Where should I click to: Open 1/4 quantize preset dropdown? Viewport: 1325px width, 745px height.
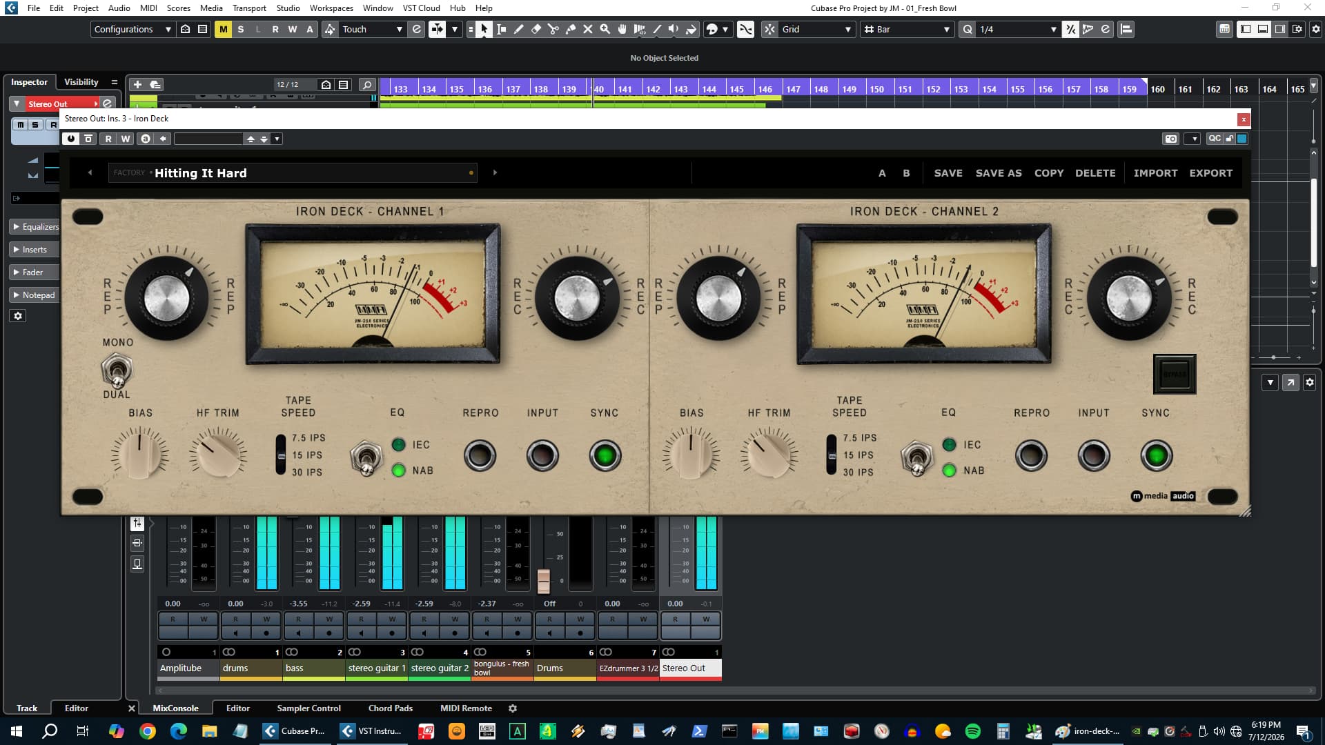click(1018, 29)
